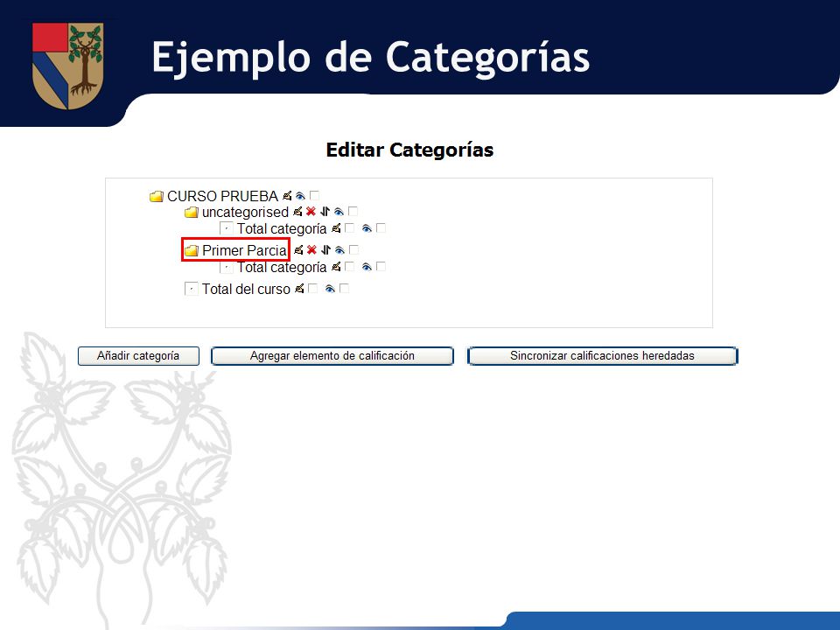Image resolution: width=840 pixels, height=630 pixels.
Task: Tick box after eye icon in Total del curso row
Action: point(345,289)
